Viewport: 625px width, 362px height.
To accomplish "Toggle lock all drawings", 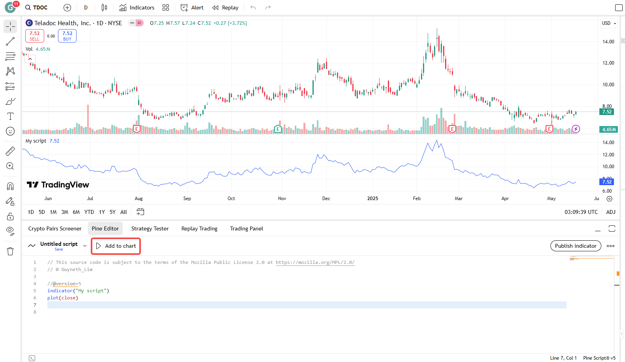I will pos(10,216).
